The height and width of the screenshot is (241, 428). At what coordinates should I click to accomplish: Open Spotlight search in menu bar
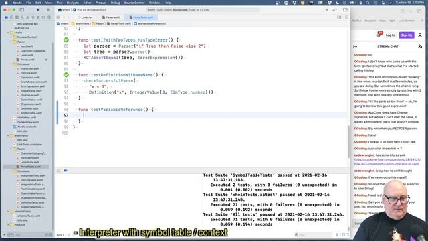[368, 3]
